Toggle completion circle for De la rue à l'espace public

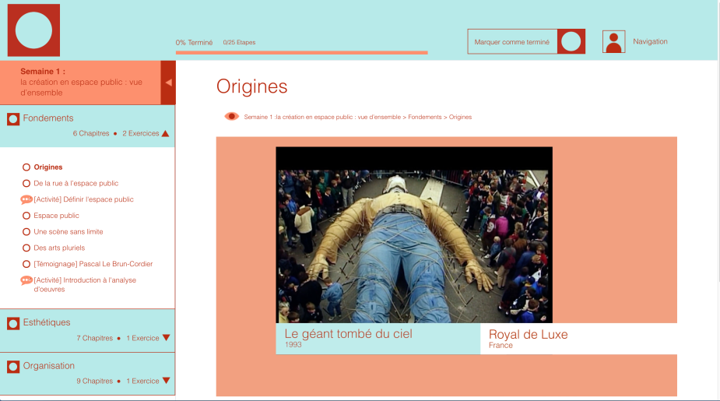pyautogui.click(x=26, y=183)
